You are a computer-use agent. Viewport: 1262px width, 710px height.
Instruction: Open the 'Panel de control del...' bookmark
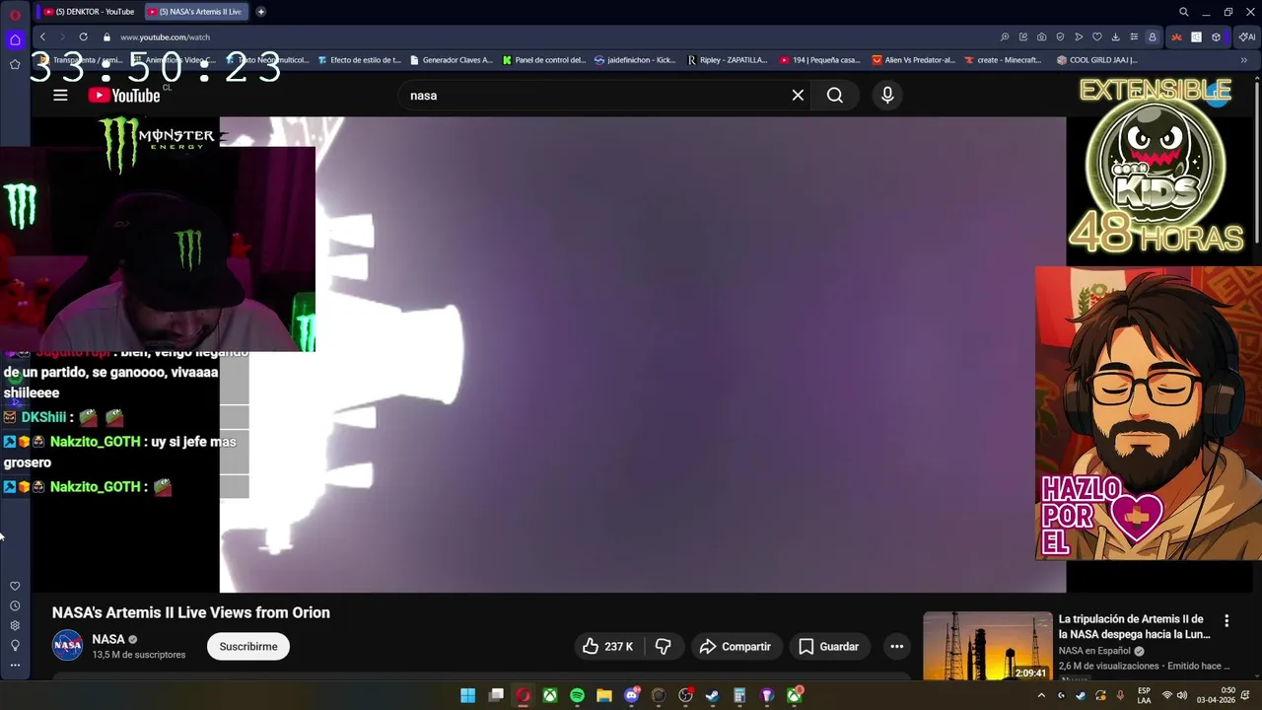click(x=544, y=60)
